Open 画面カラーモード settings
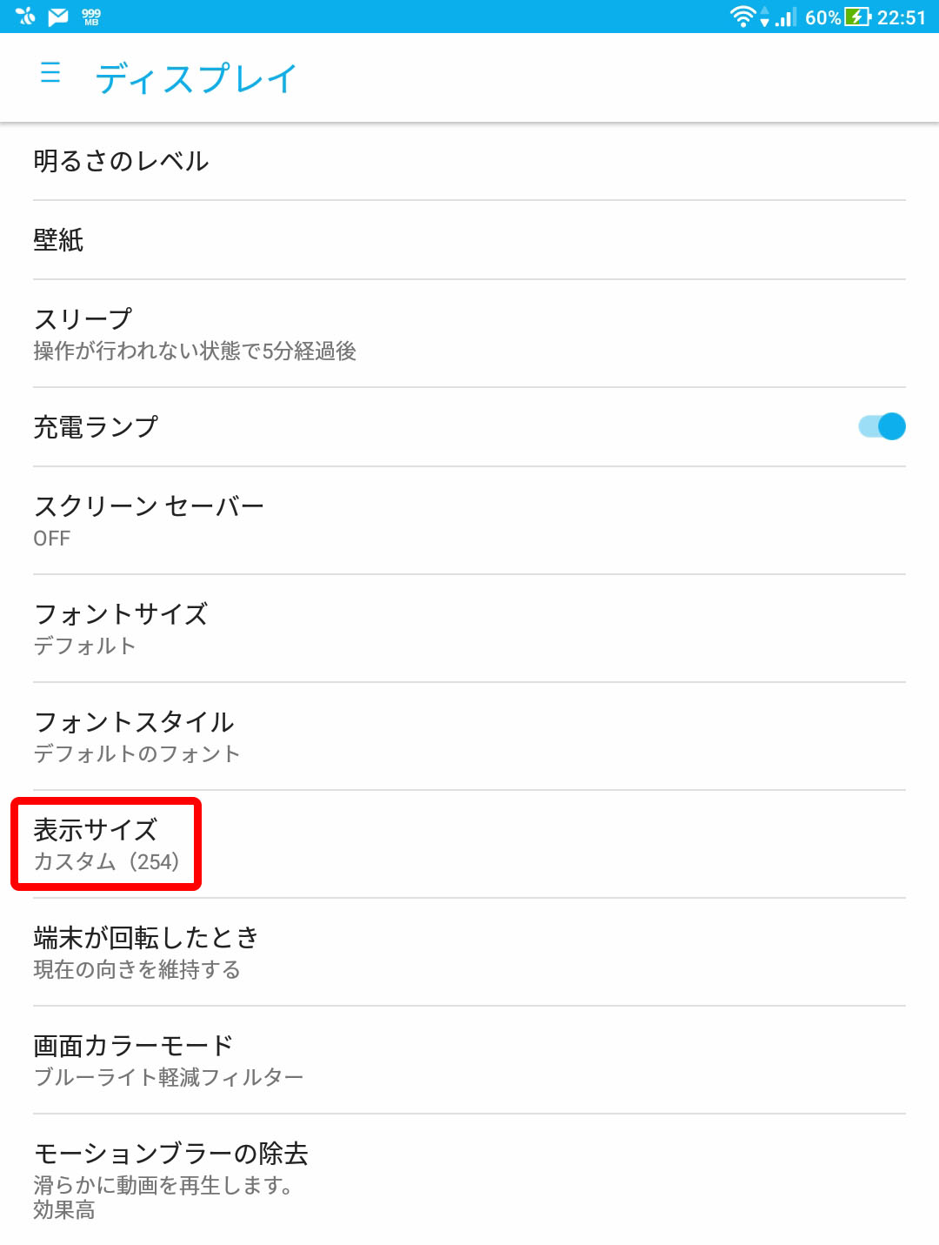 click(x=469, y=1060)
